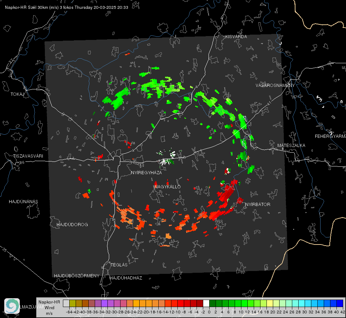Click the 42 value on the legend scale

342,312
